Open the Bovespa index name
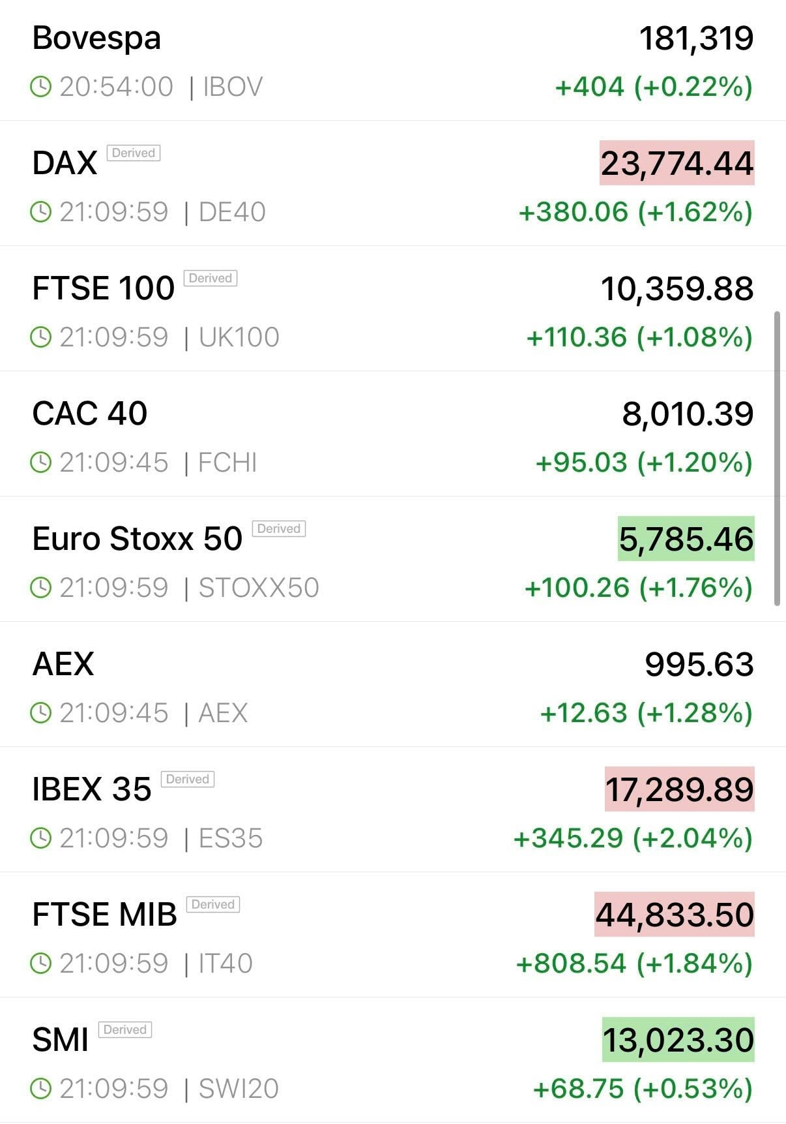 tap(96, 38)
